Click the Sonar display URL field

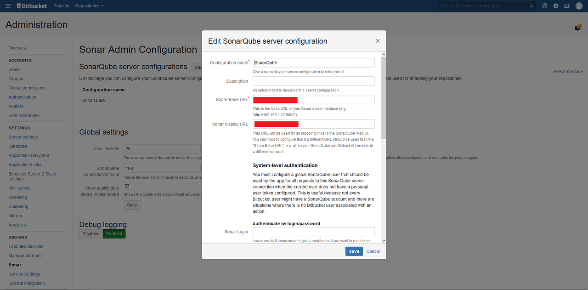[x=314, y=124]
